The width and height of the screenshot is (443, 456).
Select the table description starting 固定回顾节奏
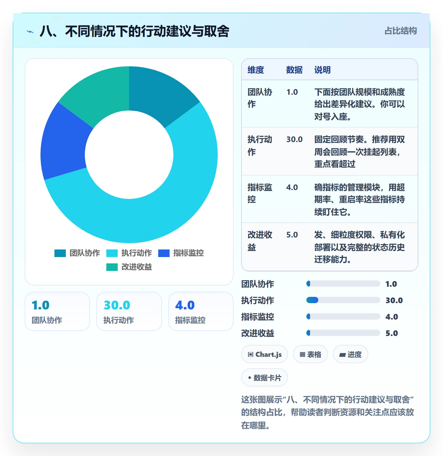359,152
